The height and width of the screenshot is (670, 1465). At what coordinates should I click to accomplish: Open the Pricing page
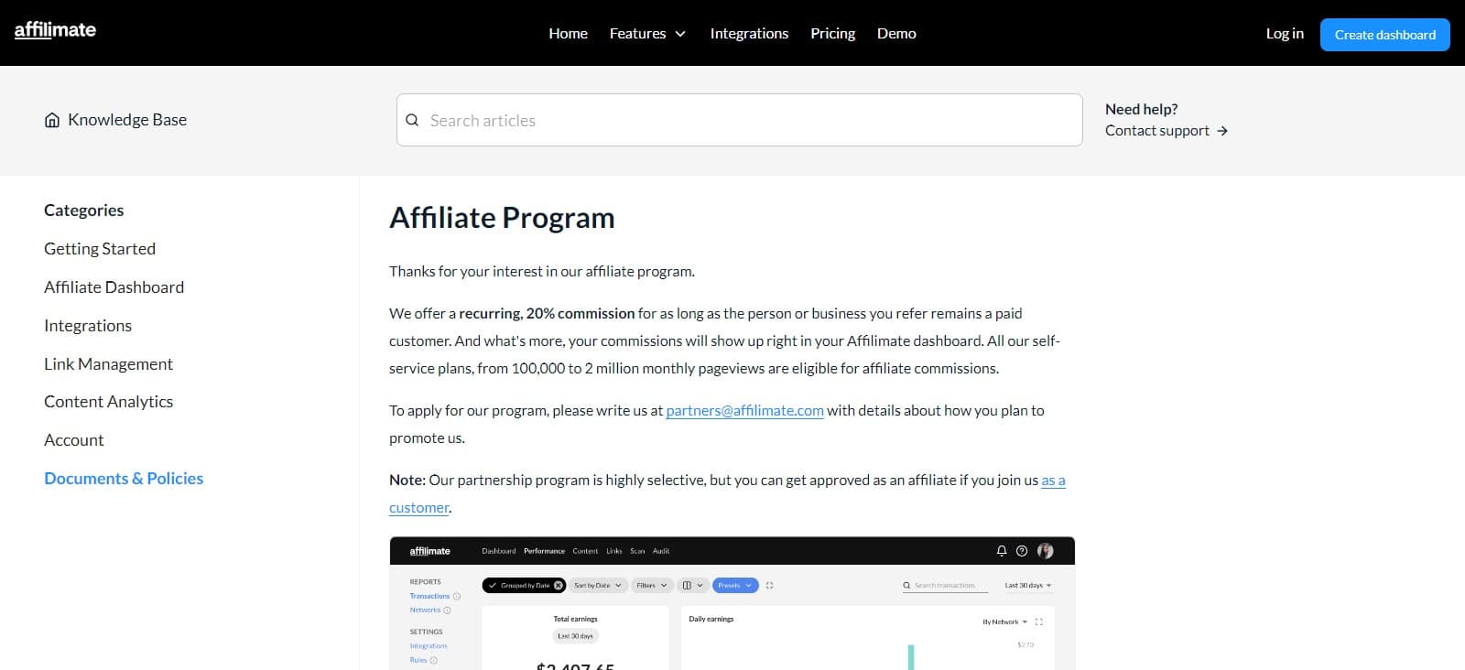pos(832,33)
